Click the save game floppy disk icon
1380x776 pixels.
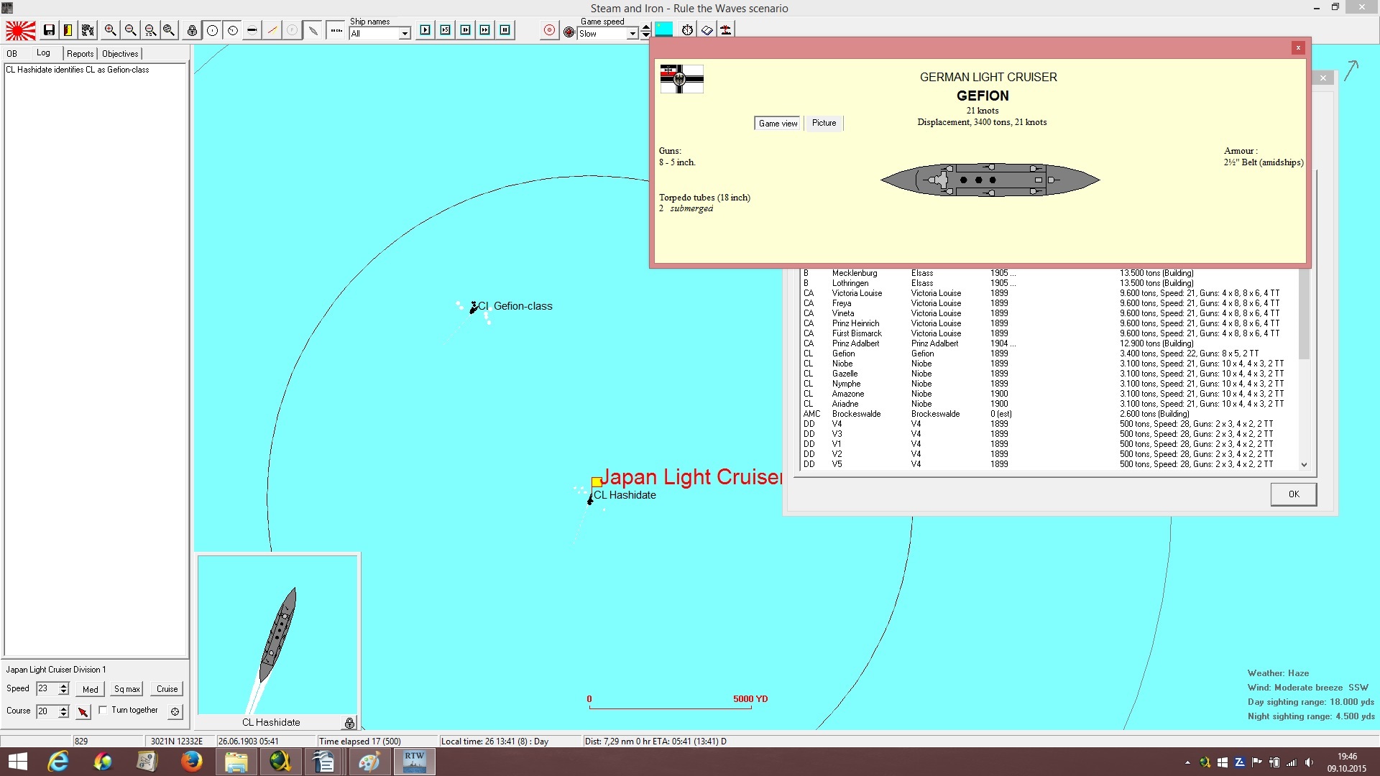(x=49, y=30)
